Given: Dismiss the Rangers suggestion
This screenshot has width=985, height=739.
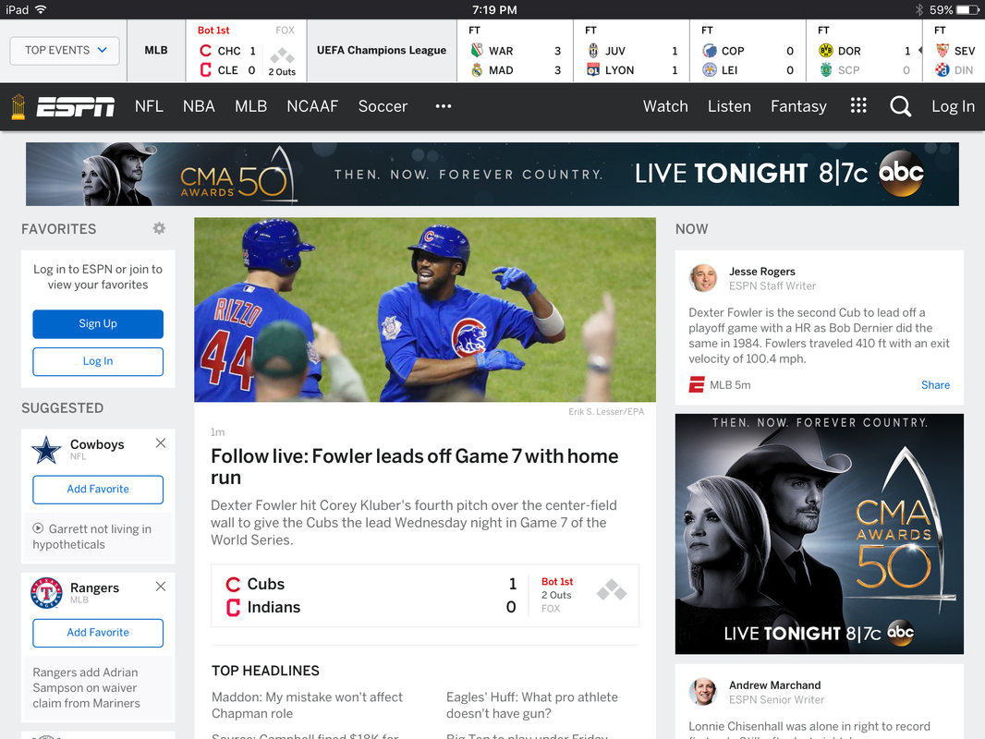Looking at the screenshot, I should (x=161, y=587).
